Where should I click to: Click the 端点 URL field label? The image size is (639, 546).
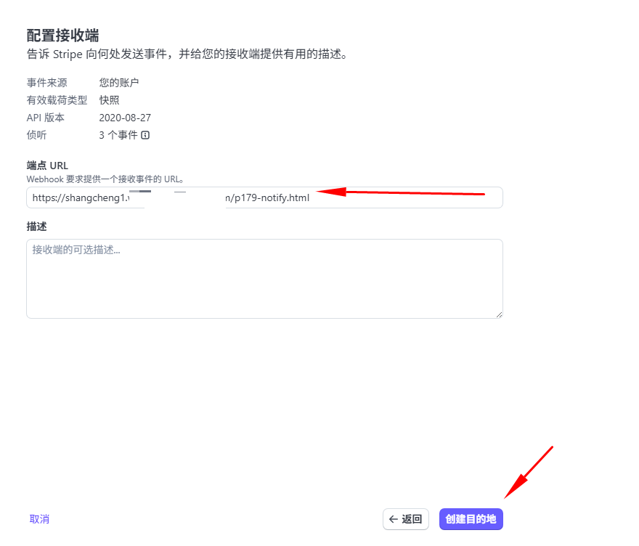click(x=47, y=166)
